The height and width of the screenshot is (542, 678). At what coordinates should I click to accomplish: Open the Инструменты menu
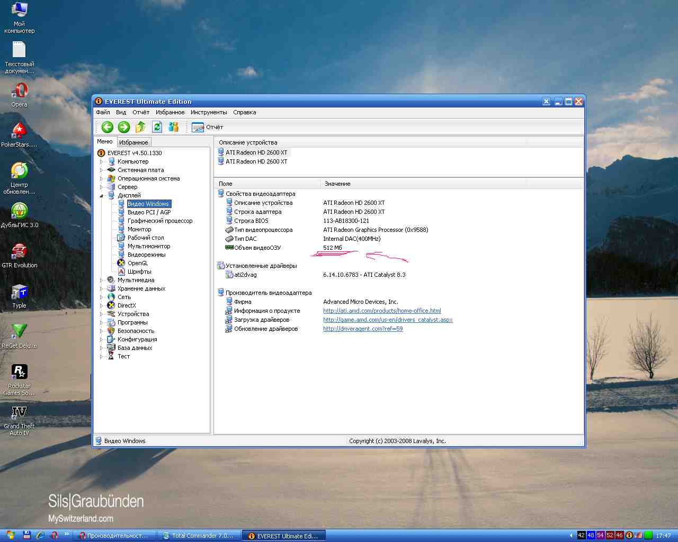[x=209, y=112]
